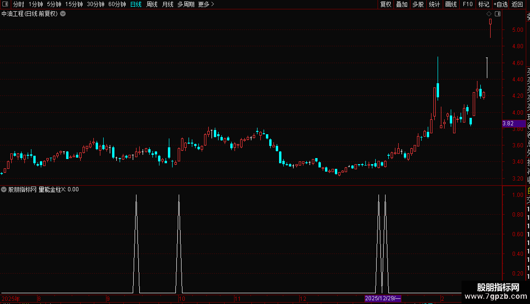Click the 2025年 label on time axis
The width and height of the screenshot is (530, 304).
coord(11,298)
